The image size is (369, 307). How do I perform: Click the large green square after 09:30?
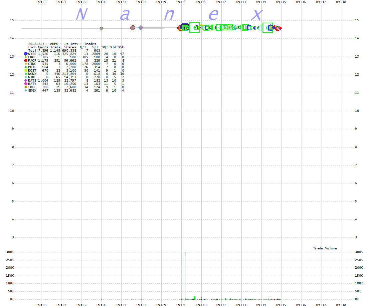[x=195, y=28]
